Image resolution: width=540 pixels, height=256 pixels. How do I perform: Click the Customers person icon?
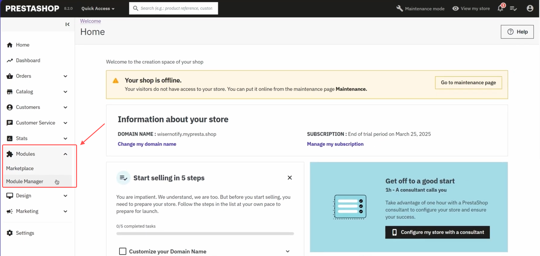tap(10, 107)
